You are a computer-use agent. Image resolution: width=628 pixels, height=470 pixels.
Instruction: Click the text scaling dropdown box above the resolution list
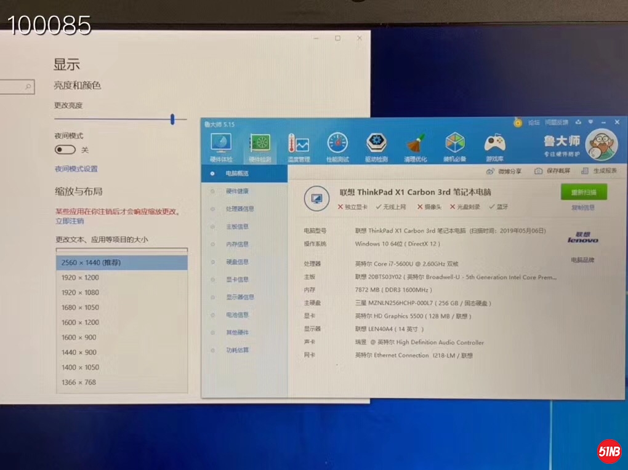(122, 250)
